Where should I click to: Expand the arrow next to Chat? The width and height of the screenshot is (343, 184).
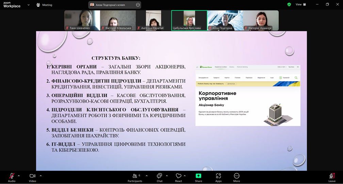[x=167, y=176]
